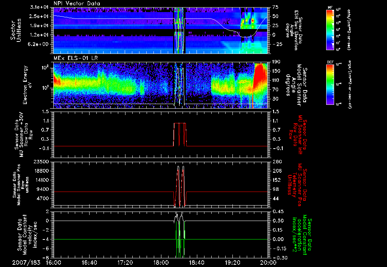Screen dimensions: 387x267
Task: Click the DEF color bar legend
Action: 330,84
